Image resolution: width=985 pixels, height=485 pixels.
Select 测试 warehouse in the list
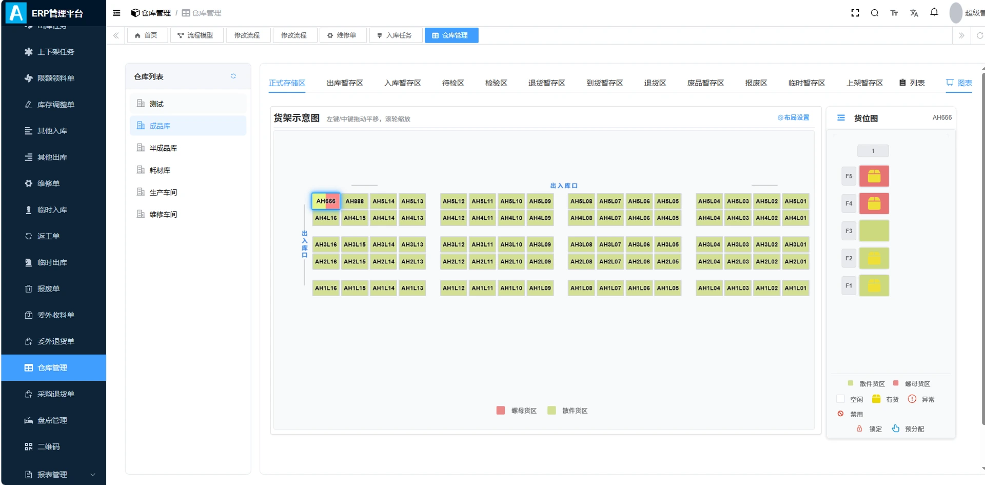point(188,104)
